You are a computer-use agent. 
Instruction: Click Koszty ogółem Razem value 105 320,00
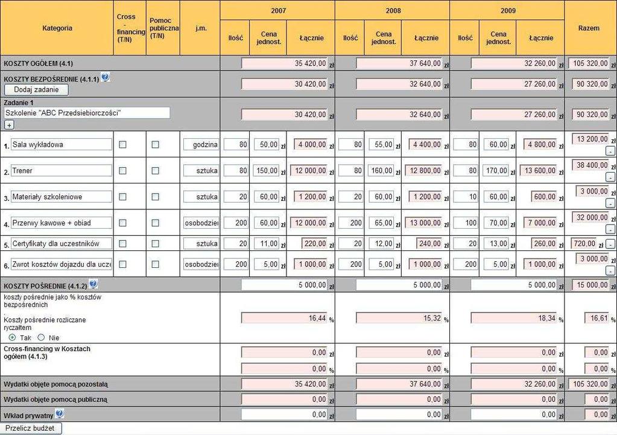[x=589, y=63]
